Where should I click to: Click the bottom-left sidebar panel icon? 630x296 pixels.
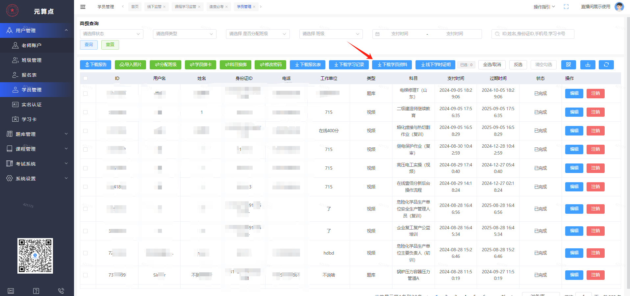11,291
